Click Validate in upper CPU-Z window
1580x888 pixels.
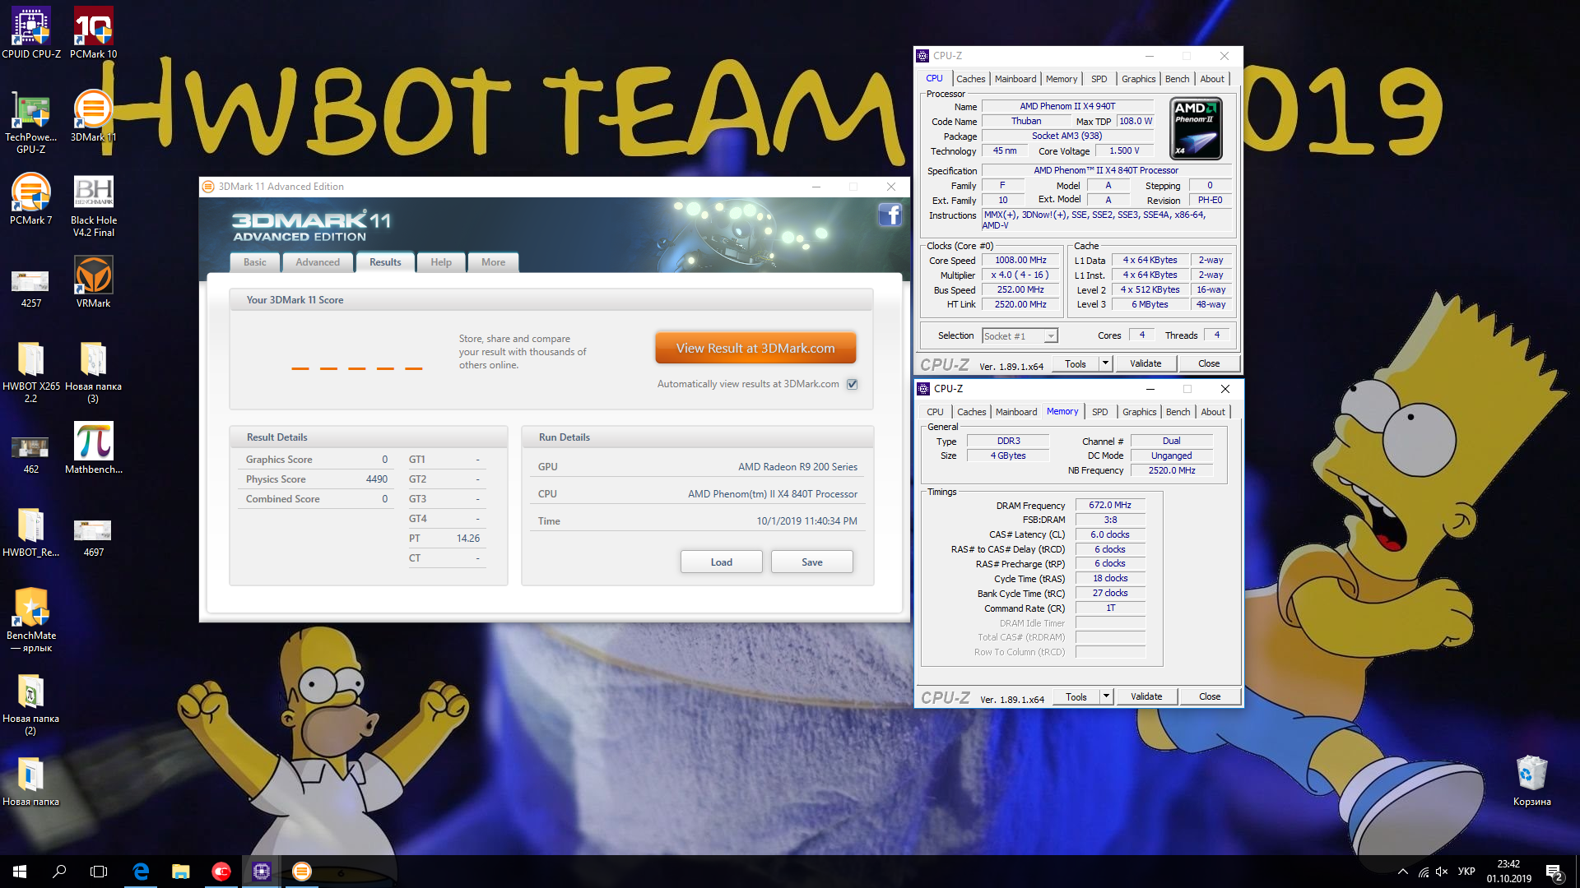pyautogui.click(x=1145, y=363)
